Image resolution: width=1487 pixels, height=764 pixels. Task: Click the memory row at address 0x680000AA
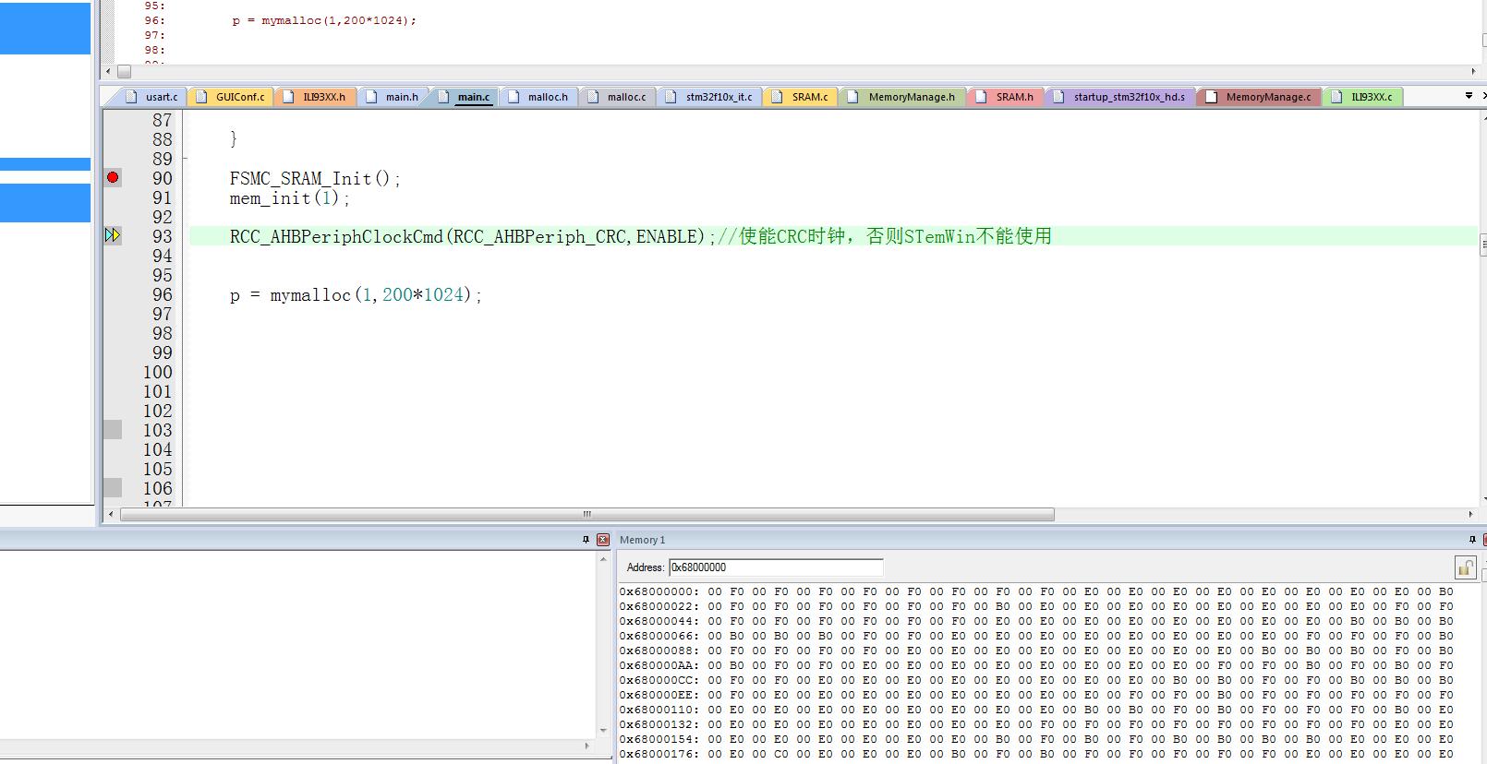(1036, 665)
